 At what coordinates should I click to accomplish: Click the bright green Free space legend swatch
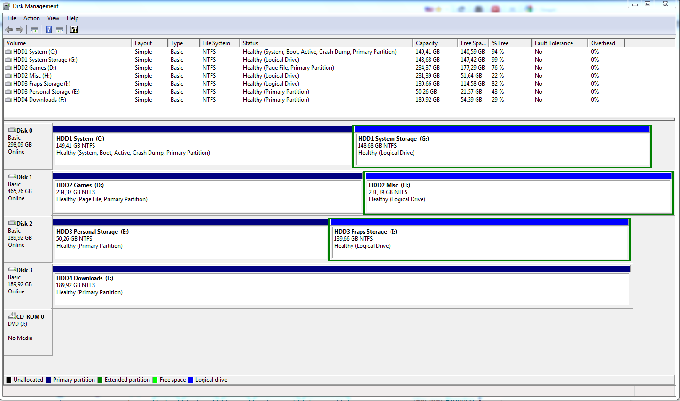tap(155, 380)
